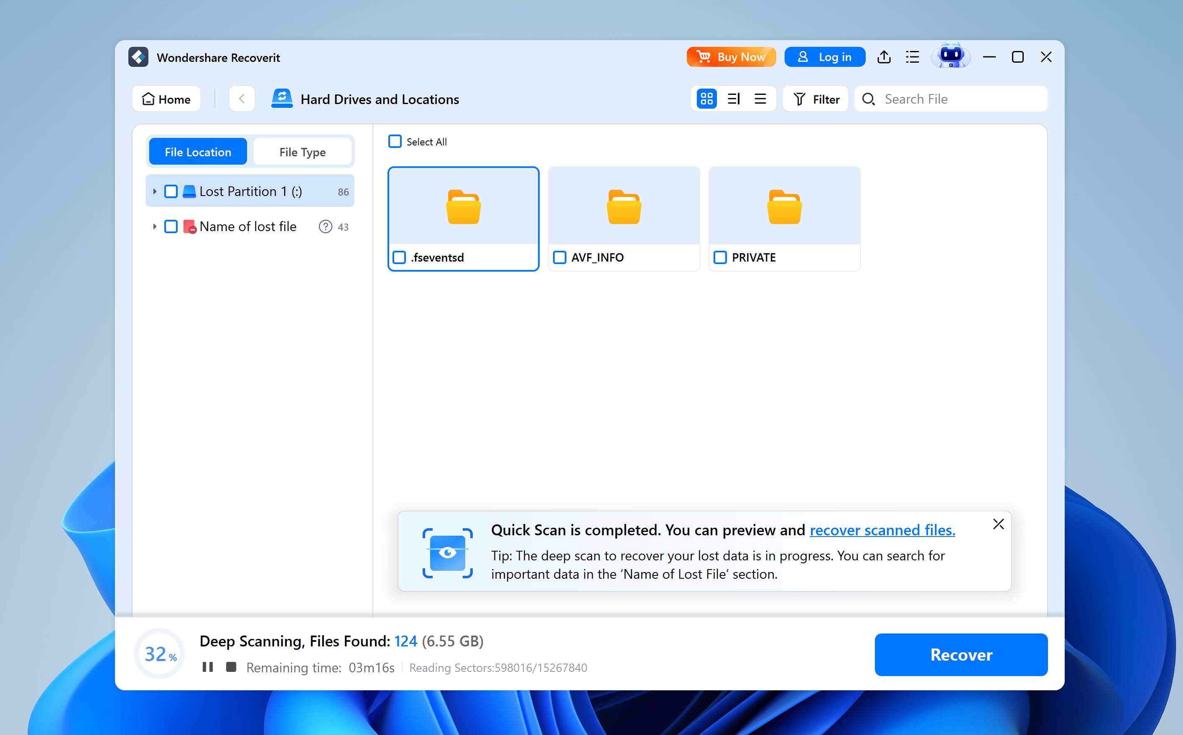1183x735 pixels.
Task: Tick the .fseventsd folder checkbox
Action: pos(399,257)
